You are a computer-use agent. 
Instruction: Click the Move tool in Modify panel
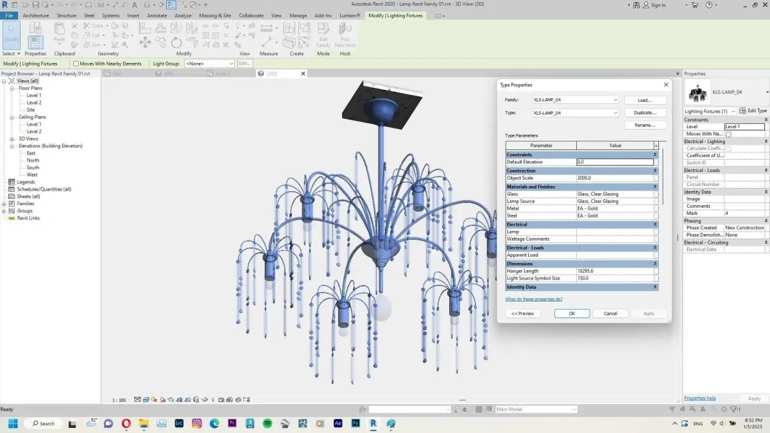point(145,42)
